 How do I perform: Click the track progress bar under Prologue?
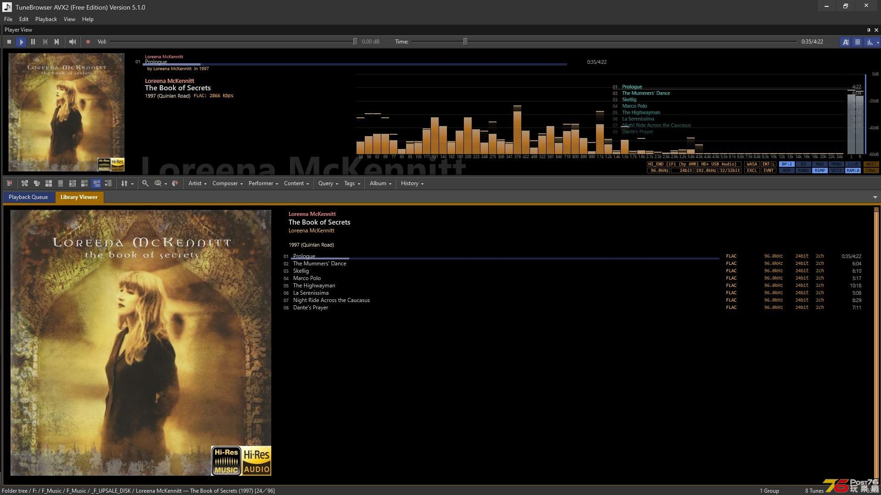pos(356,64)
